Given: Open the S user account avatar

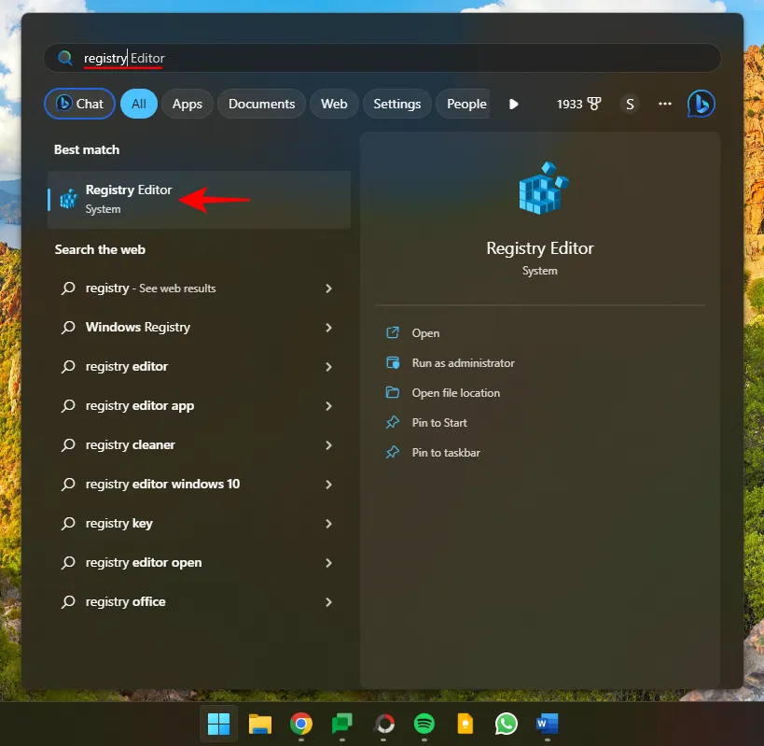Looking at the screenshot, I should 630,104.
